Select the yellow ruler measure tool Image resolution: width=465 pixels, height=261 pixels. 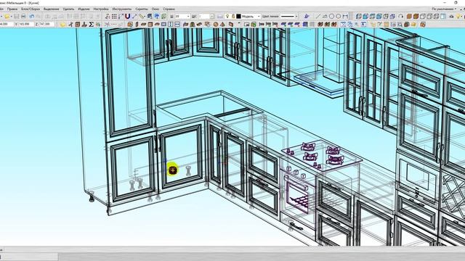tap(142, 16)
